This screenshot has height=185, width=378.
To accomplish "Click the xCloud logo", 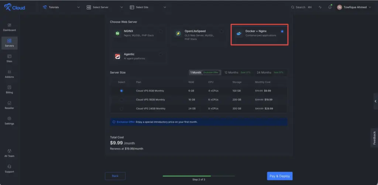I will [x=14, y=7].
